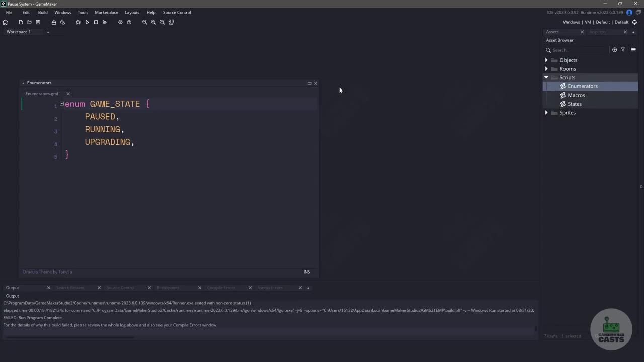This screenshot has width=644, height=362.
Task: Expand the Sprites folder
Action: (546, 113)
